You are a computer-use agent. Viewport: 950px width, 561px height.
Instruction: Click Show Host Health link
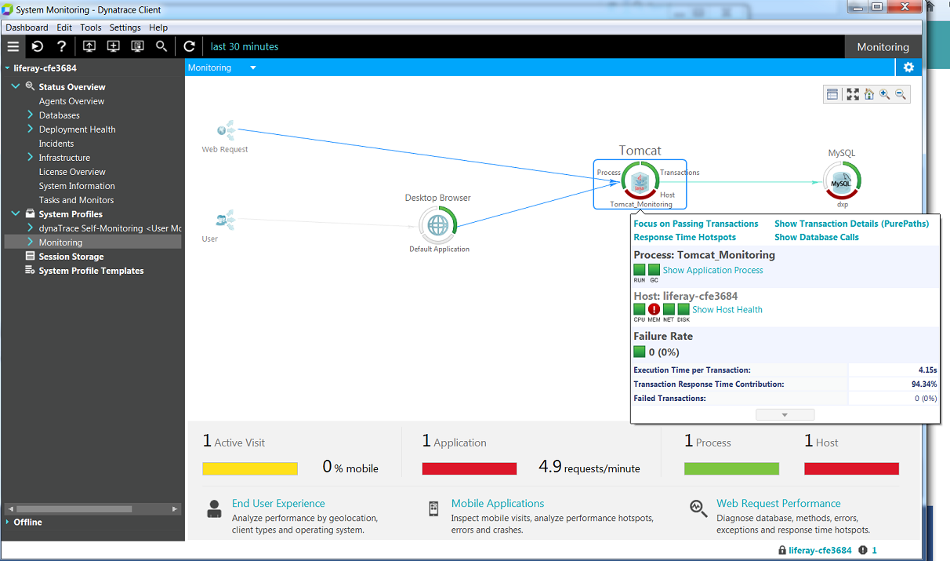click(x=727, y=309)
